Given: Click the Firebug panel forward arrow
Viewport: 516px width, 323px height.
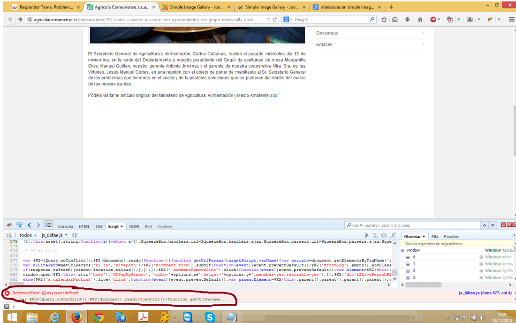Looking at the screenshot, I should [x=38, y=225].
